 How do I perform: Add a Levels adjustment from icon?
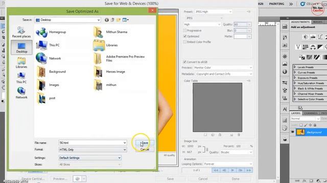313,37
